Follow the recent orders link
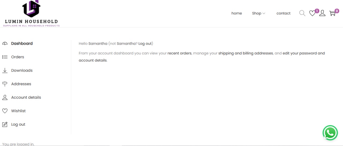343x146 pixels. click(x=179, y=53)
